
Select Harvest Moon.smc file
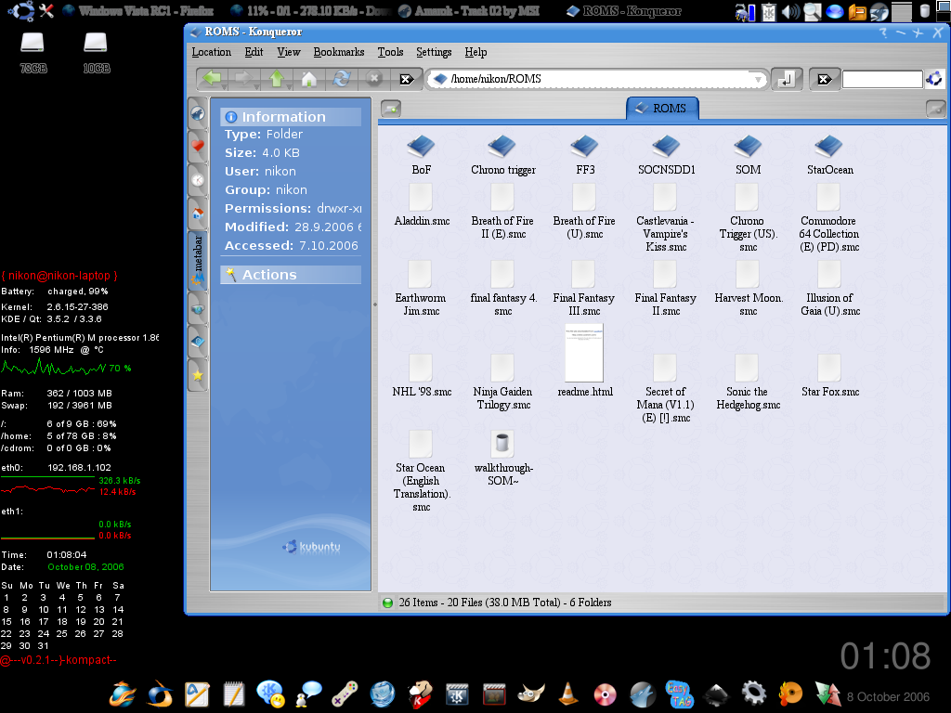tap(748, 290)
